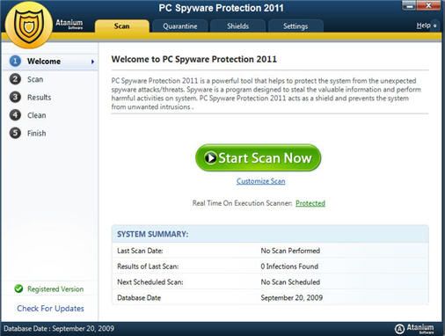Viewport: 445px width, 336px height.
Task: Expand the Help dropdown arrow
Action: pos(435,26)
